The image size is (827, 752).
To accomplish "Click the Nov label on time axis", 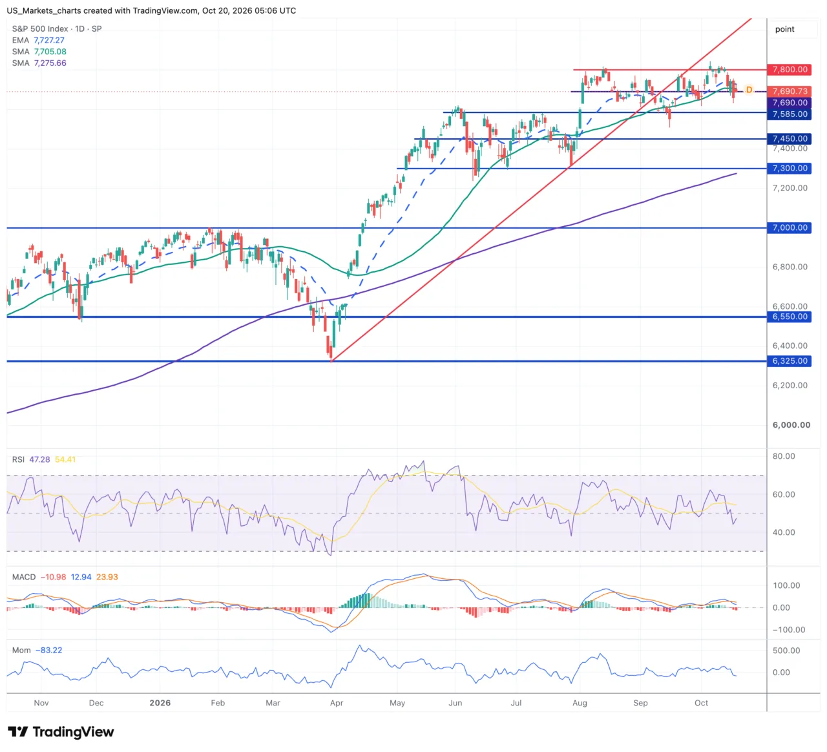I will 41,703.
